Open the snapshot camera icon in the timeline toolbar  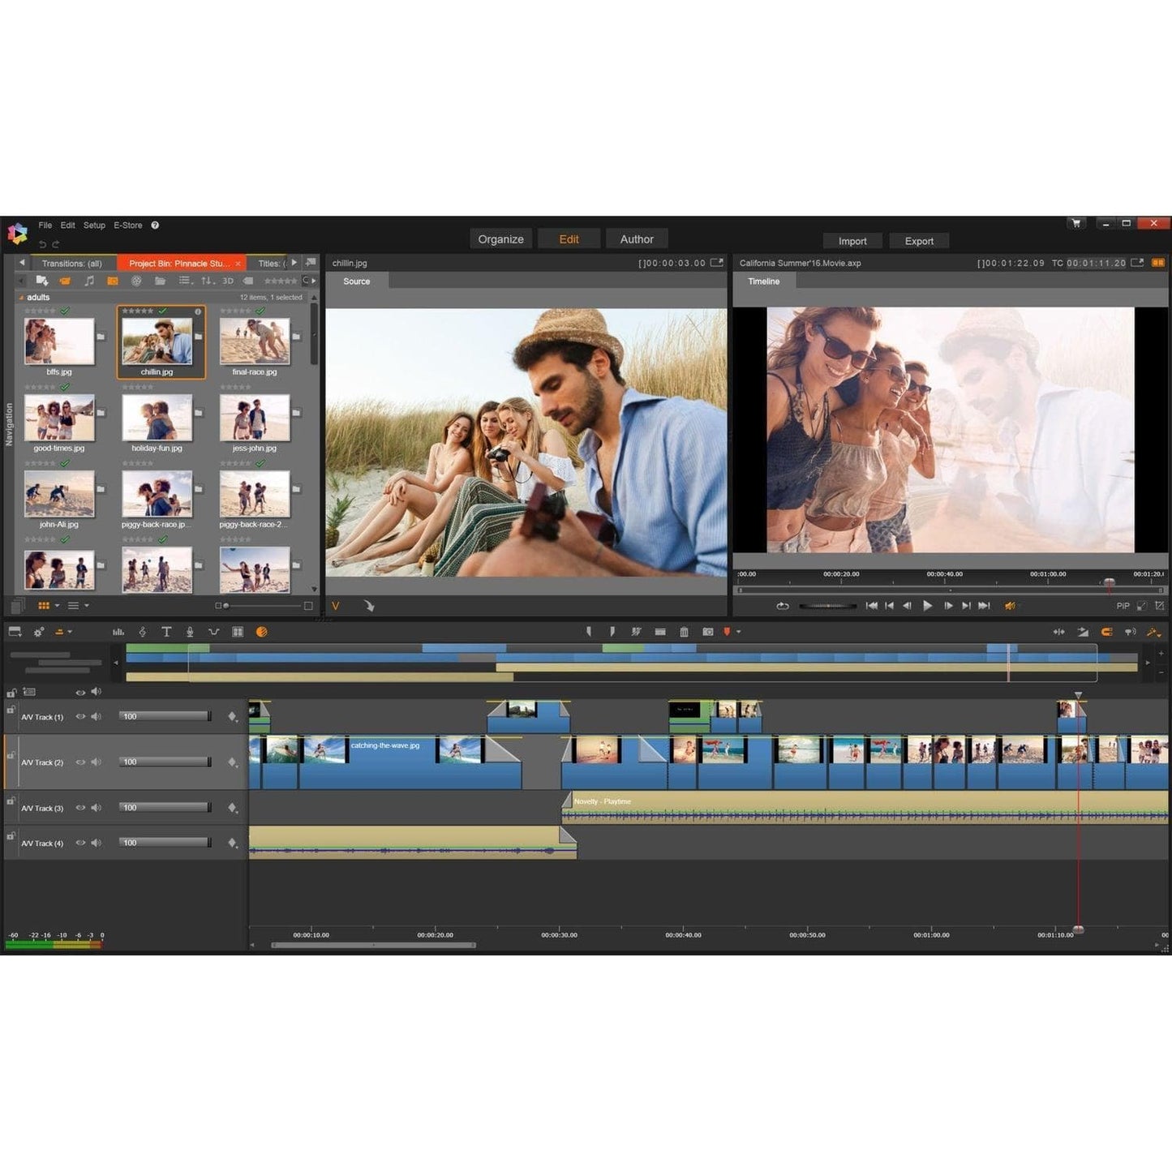[707, 631]
